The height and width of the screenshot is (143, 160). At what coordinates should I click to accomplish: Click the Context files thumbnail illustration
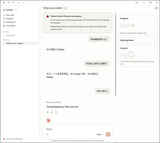[128, 55]
